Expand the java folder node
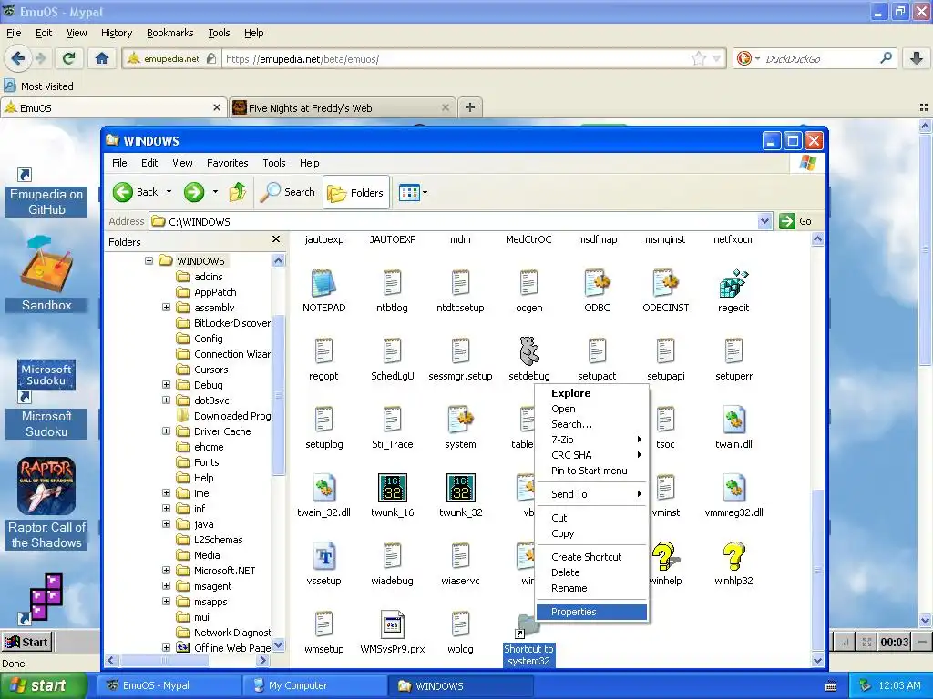Image resolution: width=933 pixels, height=699 pixels. [x=166, y=523]
